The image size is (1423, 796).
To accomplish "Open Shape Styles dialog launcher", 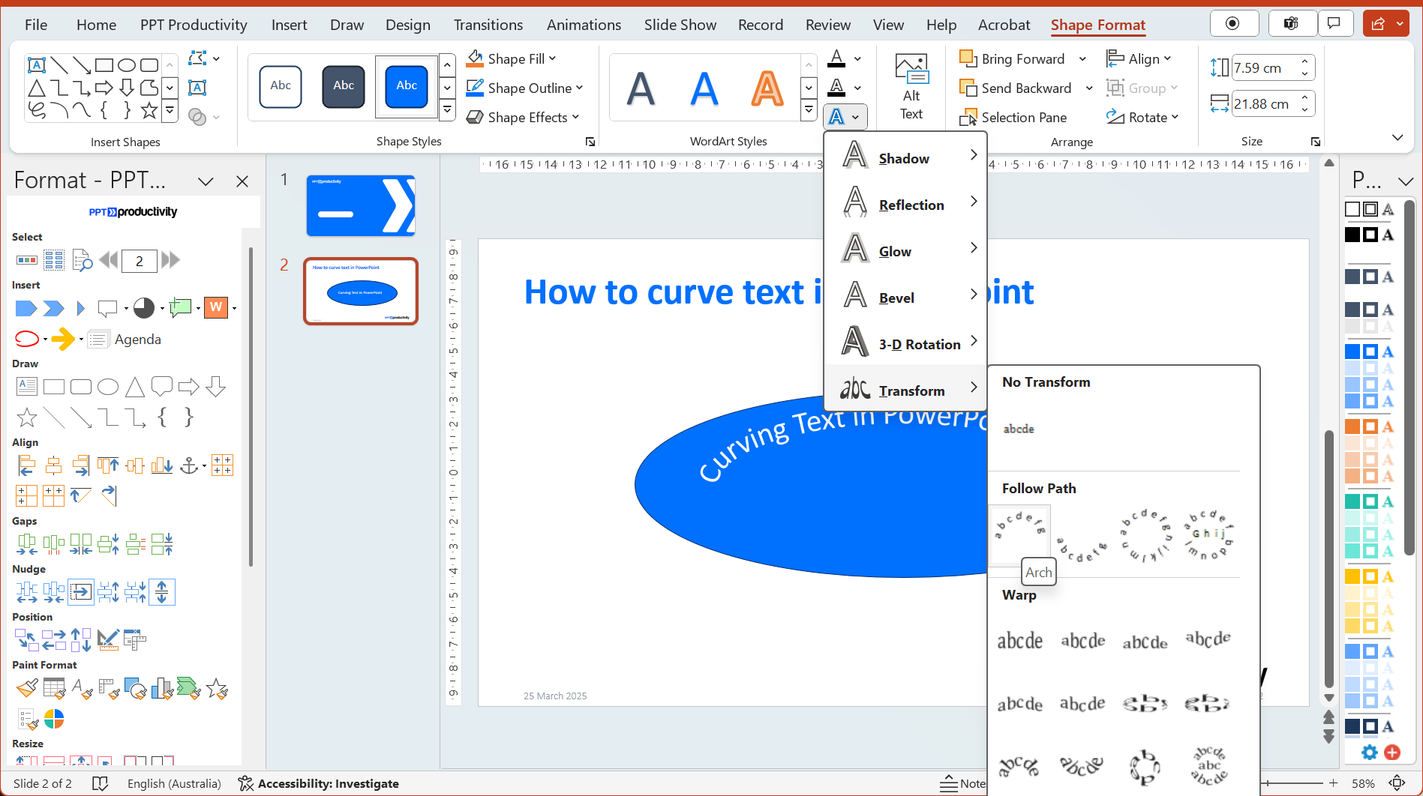I will 590,142.
